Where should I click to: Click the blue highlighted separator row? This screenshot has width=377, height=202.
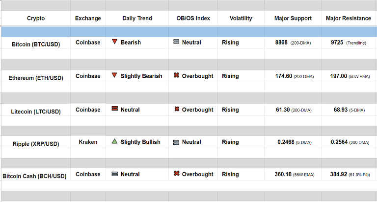click(188, 32)
